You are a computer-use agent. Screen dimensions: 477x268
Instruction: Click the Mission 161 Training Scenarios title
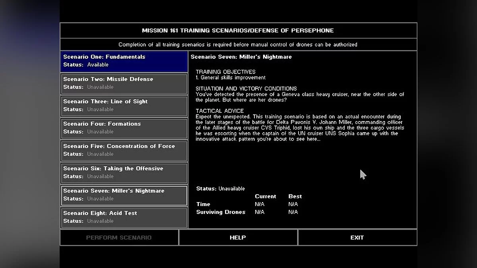[238, 31]
